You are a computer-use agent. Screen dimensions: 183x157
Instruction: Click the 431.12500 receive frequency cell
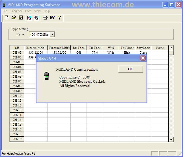[36, 53]
